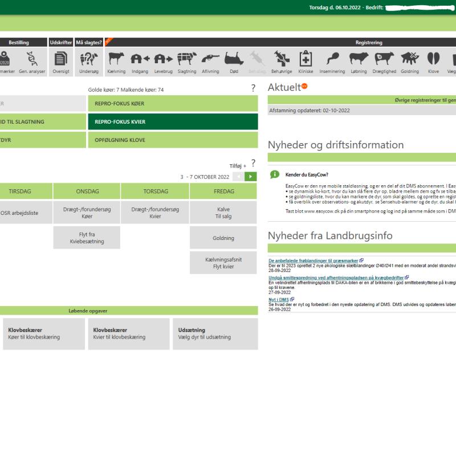456x456 pixels.
Task: Open the Indgang registration icon
Action: click(x=140, y=59)
